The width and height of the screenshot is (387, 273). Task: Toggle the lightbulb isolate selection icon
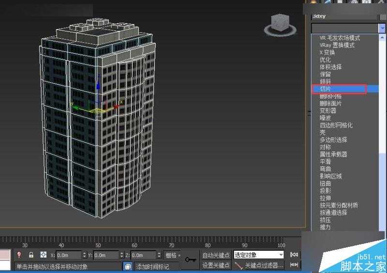click(x=19, y=255)
